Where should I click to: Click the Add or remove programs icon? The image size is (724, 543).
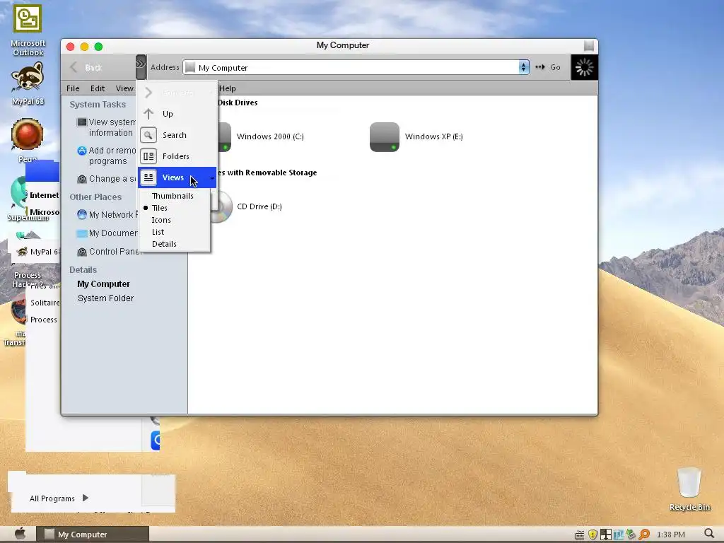[x=82, y=151]
